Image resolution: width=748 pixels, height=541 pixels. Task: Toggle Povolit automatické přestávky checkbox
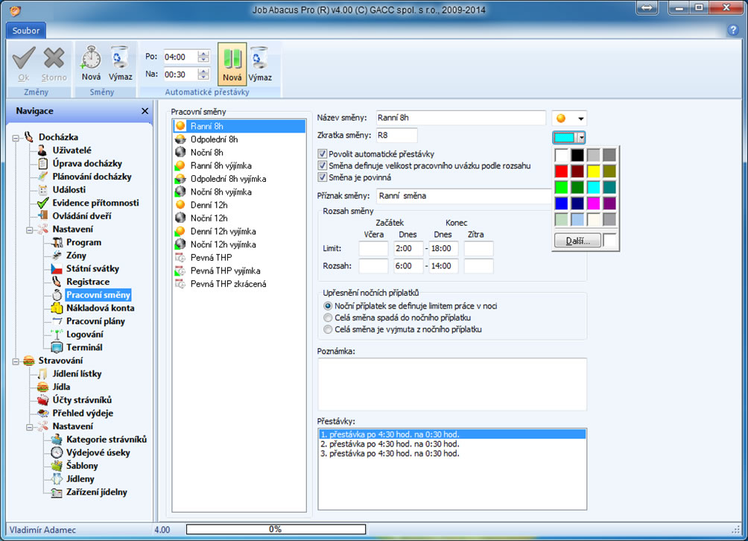(323, 154)
